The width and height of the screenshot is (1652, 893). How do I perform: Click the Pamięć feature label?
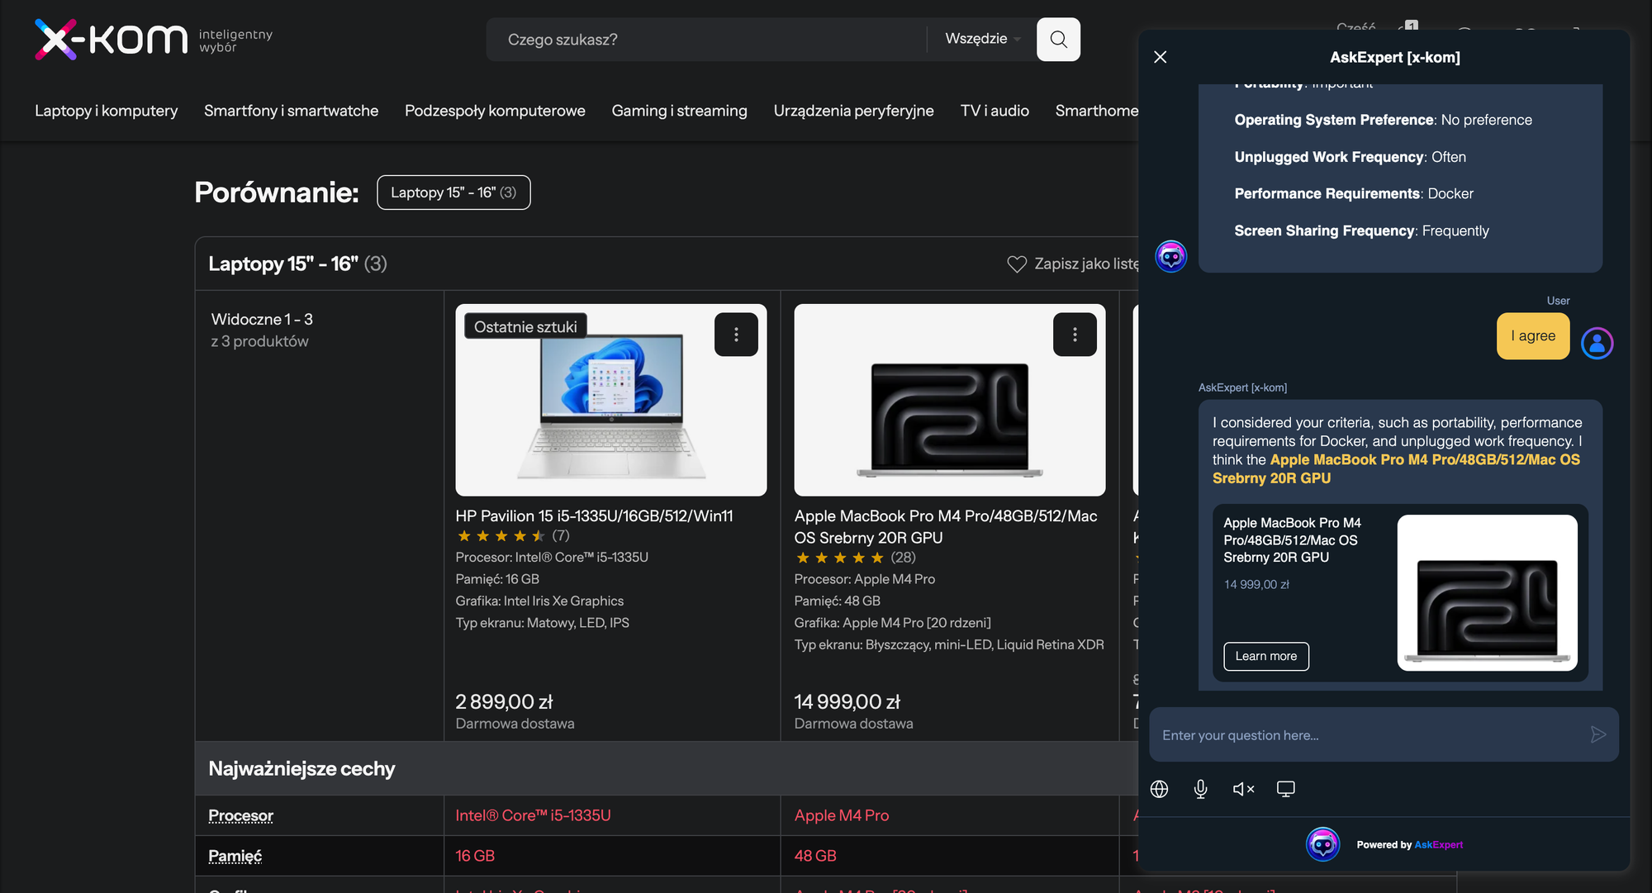235,856
